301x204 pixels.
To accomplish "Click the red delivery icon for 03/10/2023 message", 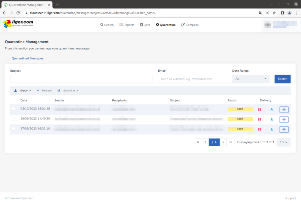I will click(x=260, y=109).
